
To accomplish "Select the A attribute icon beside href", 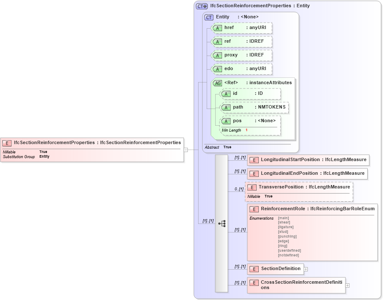I will coord(217,28).
